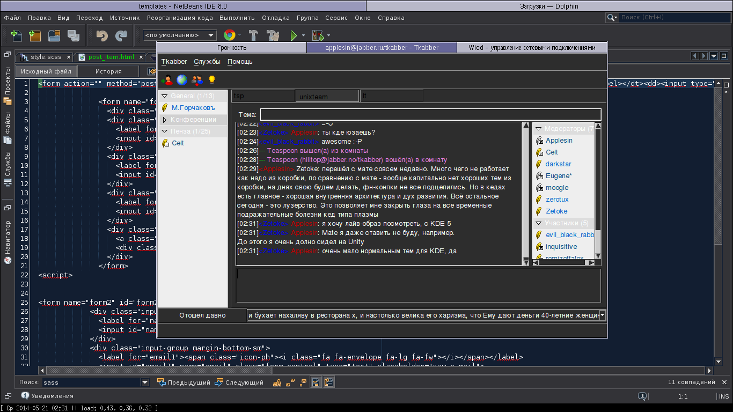The height and width of the screenshot is (412, 733).
Task: Click the Open Project icon in NetBeans toolbar
Action: [54, 35]
